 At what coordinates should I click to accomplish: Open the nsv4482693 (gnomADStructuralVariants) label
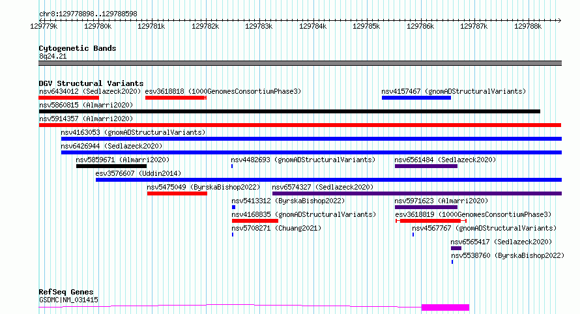click(x=303, y=160)
